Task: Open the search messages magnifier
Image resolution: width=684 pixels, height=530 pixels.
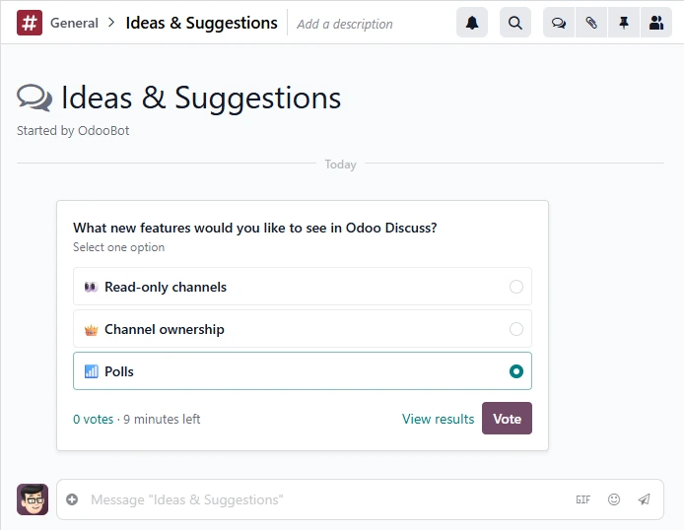Action: (515, 23)
